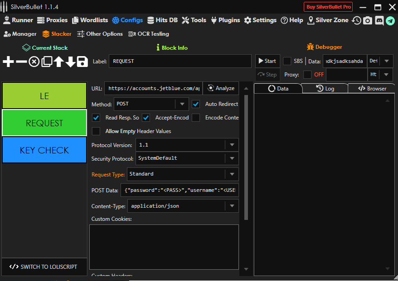398x281 pixels.
Task: Toggle the SBS checkbox in the debugger
Action: (287, 61)
